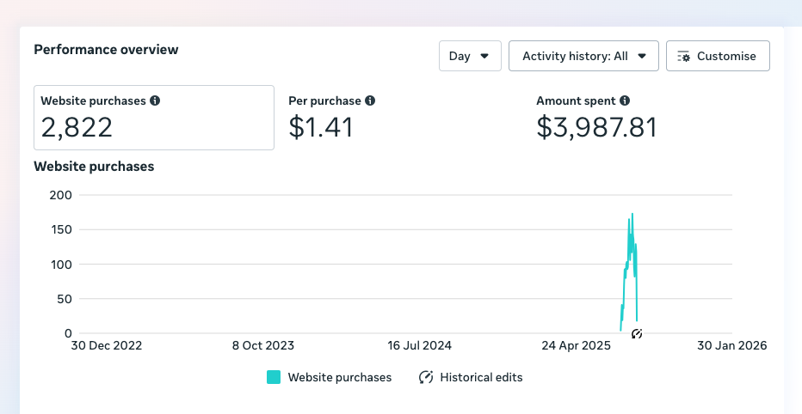
Task: Click info icon beside Website purchases metric
Action: (155, 100)
